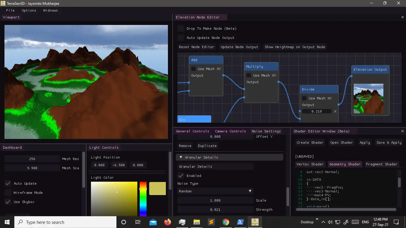406x228 pixels.
Task: Click the PowerShell taskbar icon
Action: [x=240, y=222]
